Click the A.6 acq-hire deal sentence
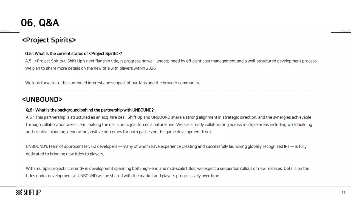351x198 pixels. point(169,117)
